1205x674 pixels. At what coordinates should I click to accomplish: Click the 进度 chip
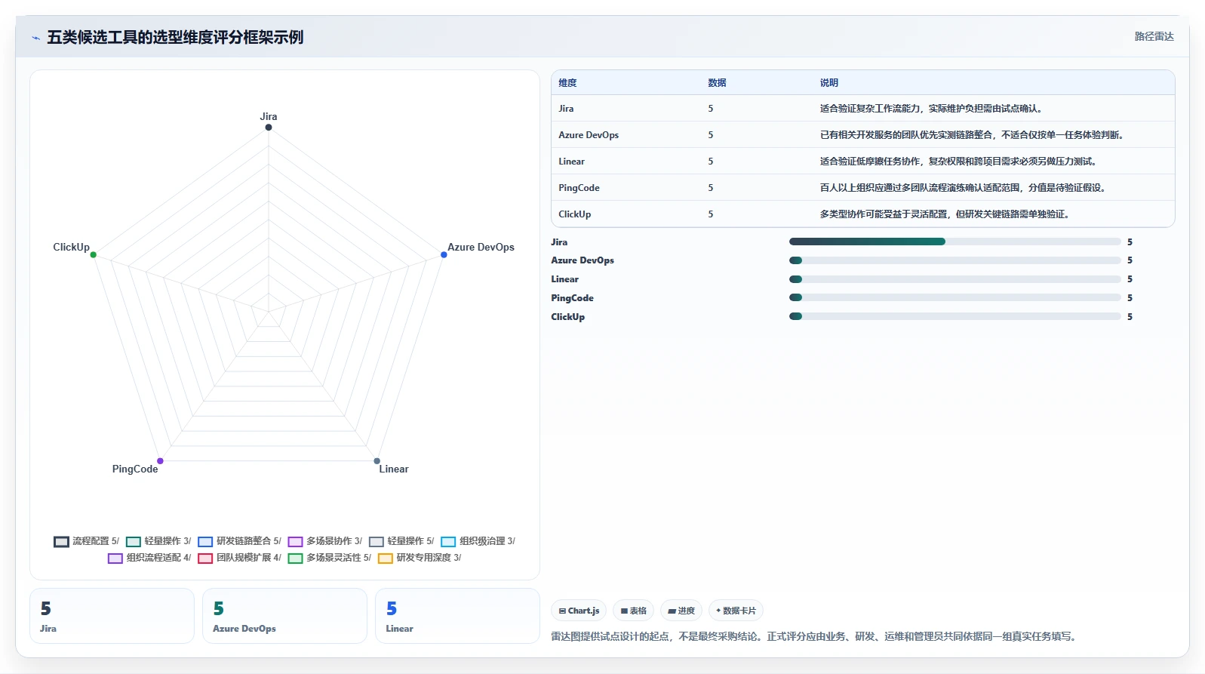tap(681, 611)
